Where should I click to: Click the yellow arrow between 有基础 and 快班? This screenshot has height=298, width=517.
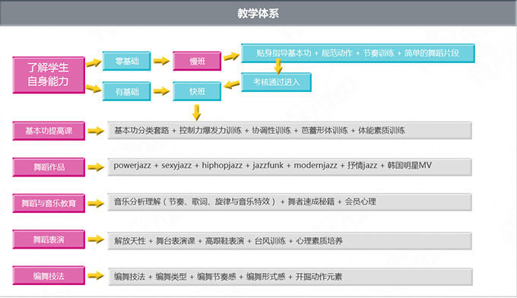(161, 91)
